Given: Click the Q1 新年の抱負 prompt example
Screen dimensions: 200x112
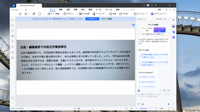Looking at the screenshot, I should click(153, 56).
